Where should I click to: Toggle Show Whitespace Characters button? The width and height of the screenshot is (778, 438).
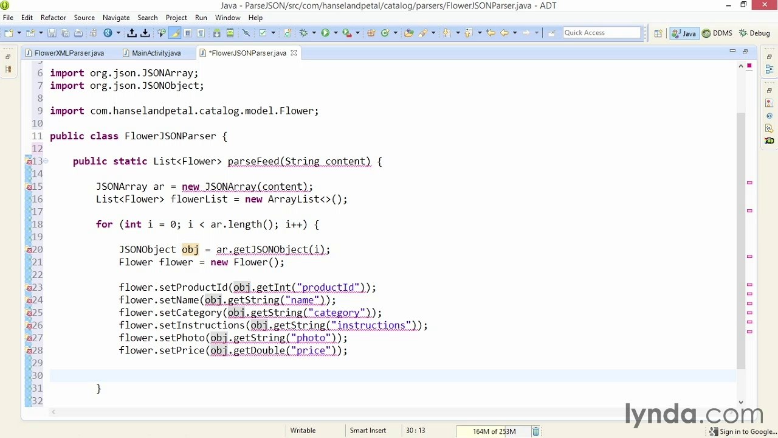(x=201, y=33)
